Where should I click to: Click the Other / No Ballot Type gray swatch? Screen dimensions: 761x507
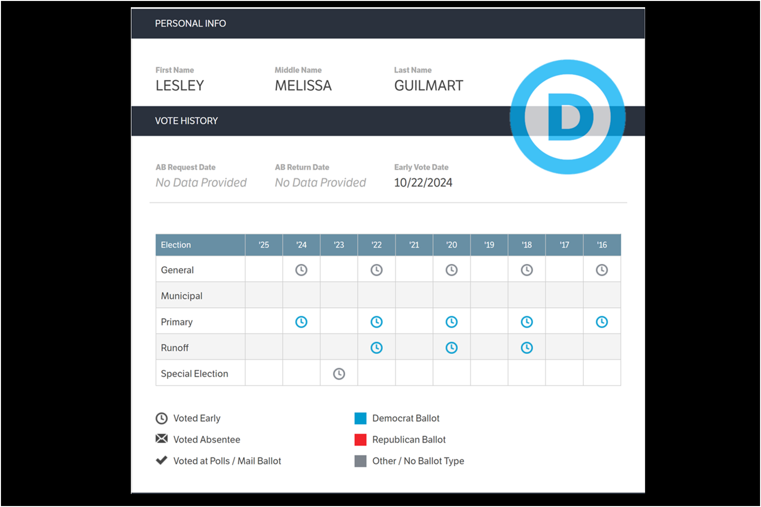coord(360,461)
